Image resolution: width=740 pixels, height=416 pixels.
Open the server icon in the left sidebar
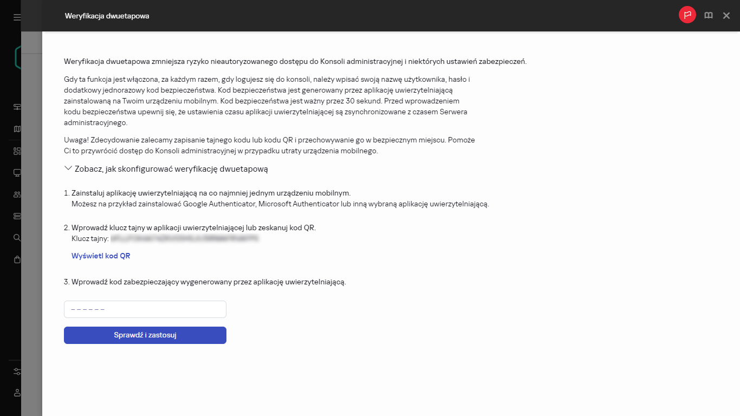[17, 107]
